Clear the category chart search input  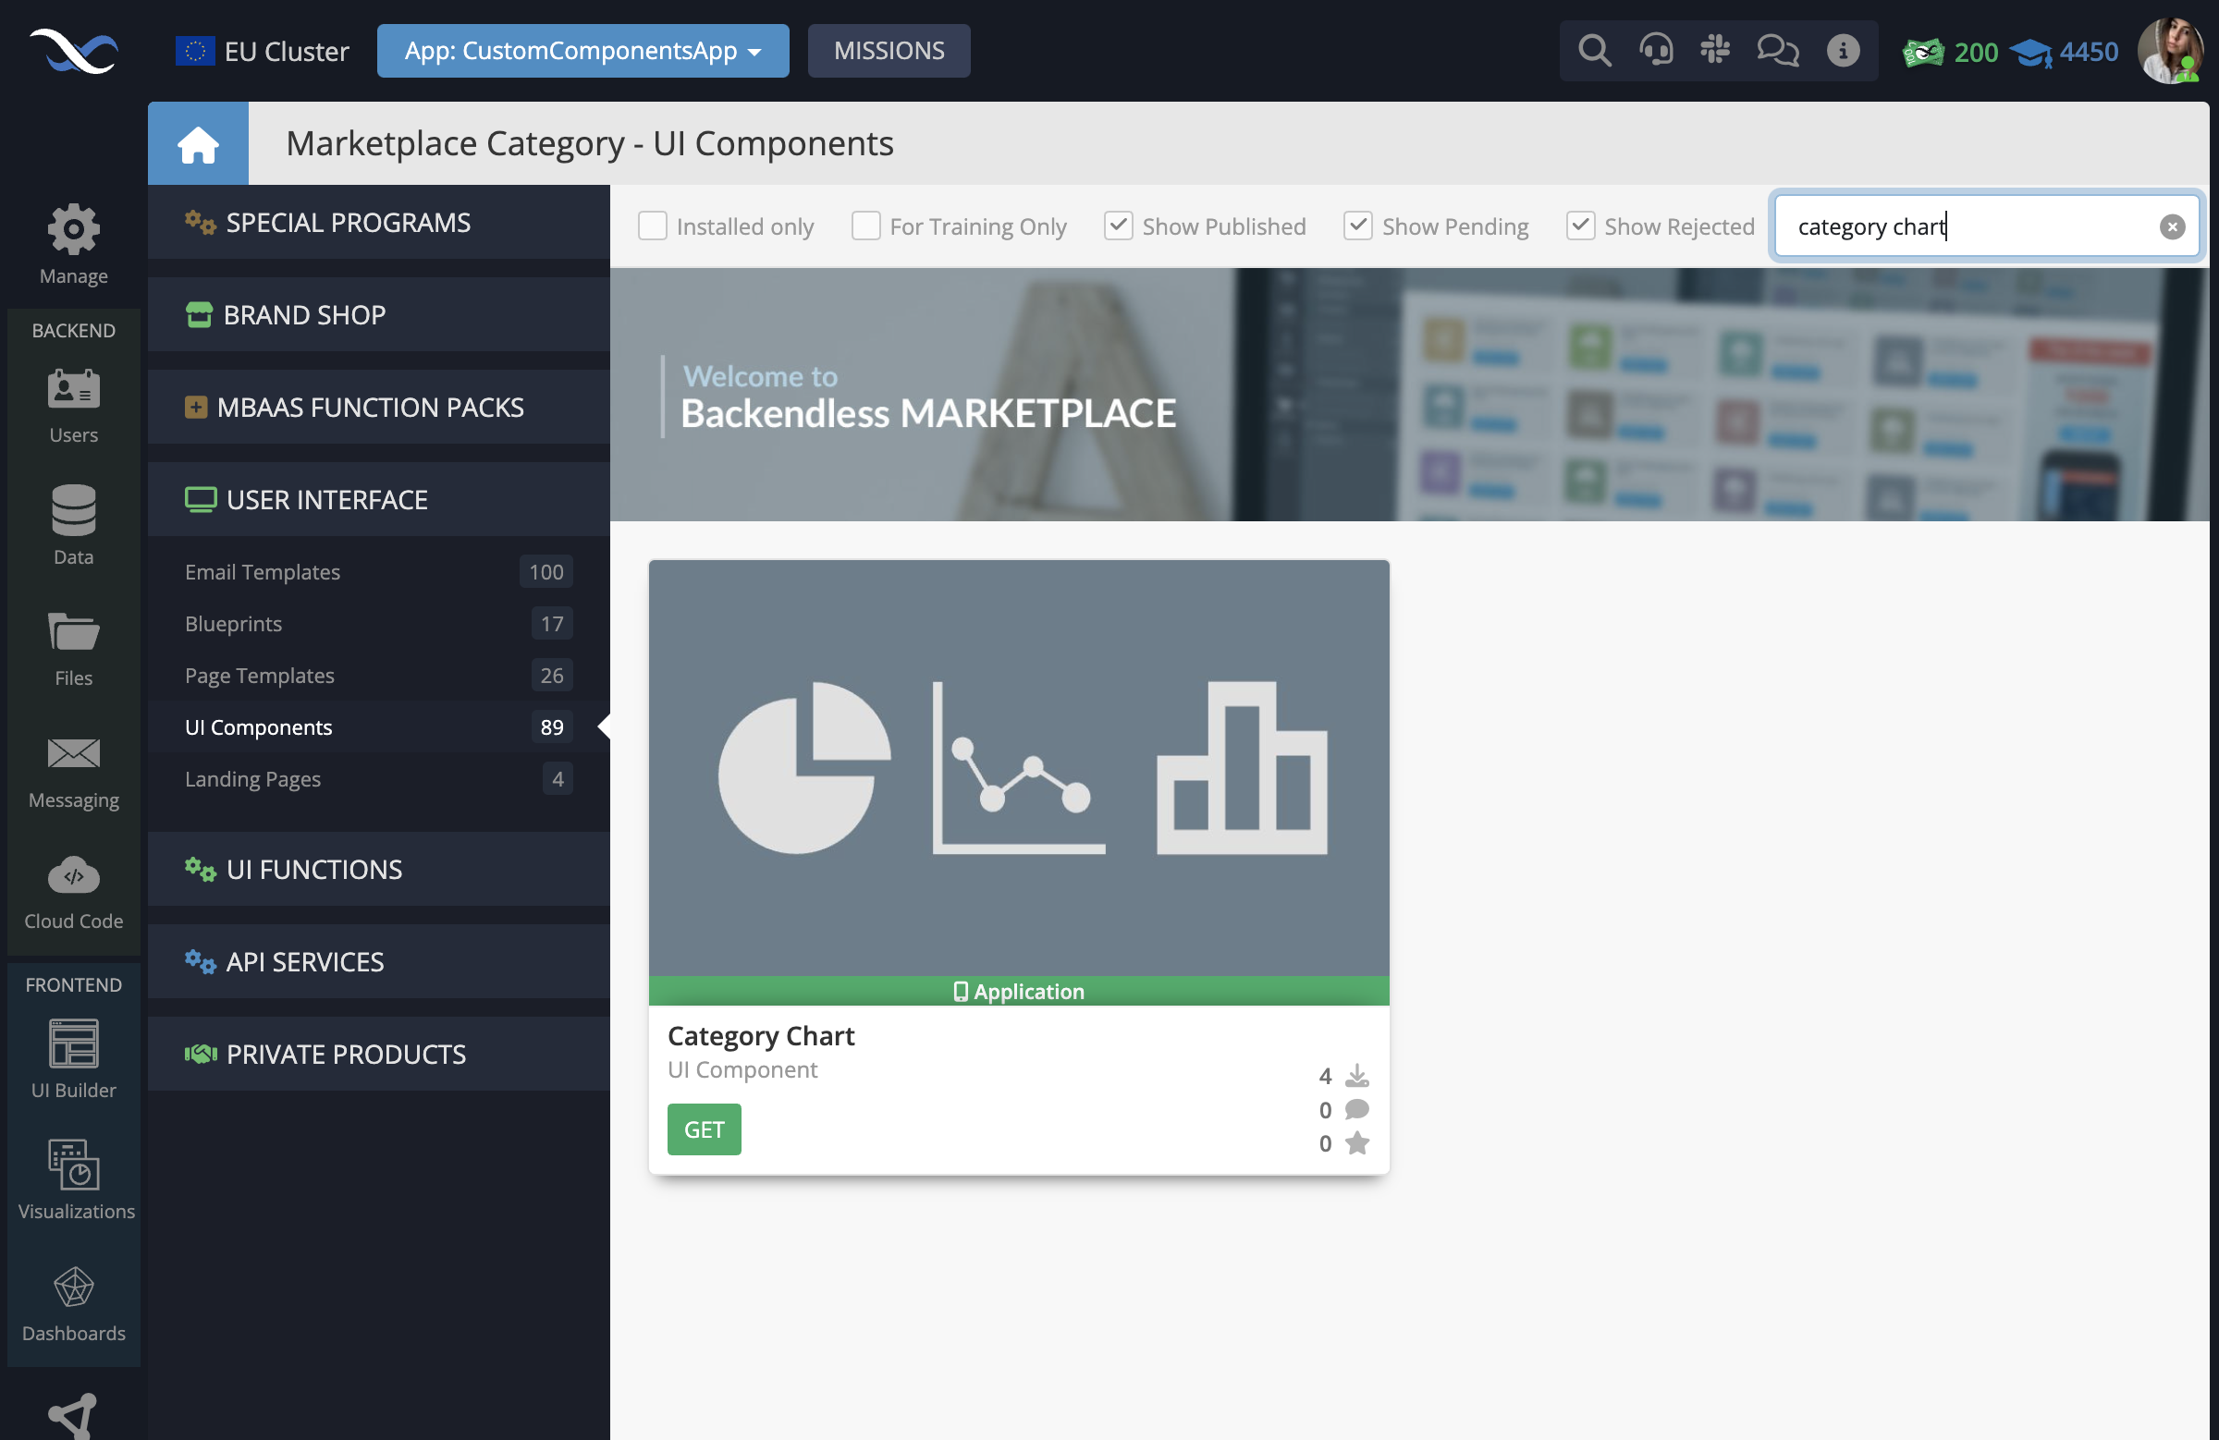pyautogui.click(x=2172, y=225)
